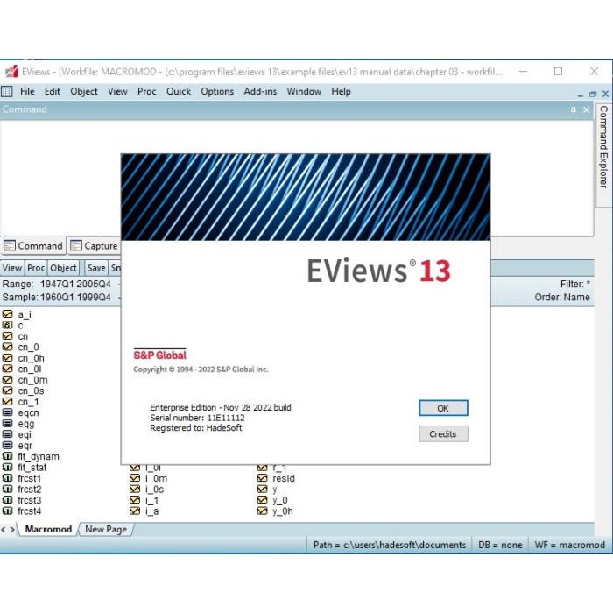Select the series icon for y_0

(263, 500)
